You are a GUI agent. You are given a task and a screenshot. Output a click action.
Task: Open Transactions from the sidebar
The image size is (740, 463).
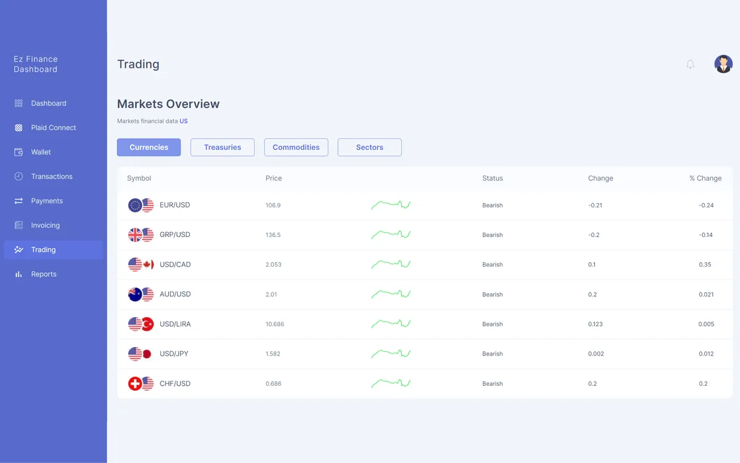53,177
